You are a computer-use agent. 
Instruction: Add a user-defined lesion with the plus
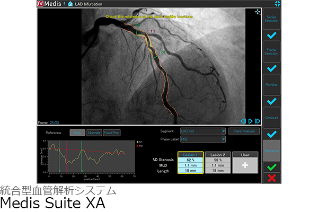(x=245, y=165)
